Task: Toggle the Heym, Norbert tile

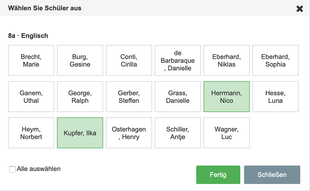Action: 31,133
